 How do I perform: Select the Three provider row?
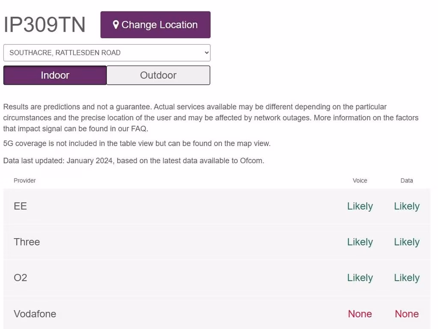pos(27,242)
